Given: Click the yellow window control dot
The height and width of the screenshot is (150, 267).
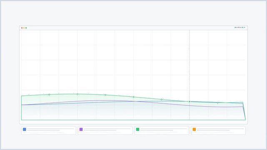Looking at the screenshot, I should pos(24,28).
